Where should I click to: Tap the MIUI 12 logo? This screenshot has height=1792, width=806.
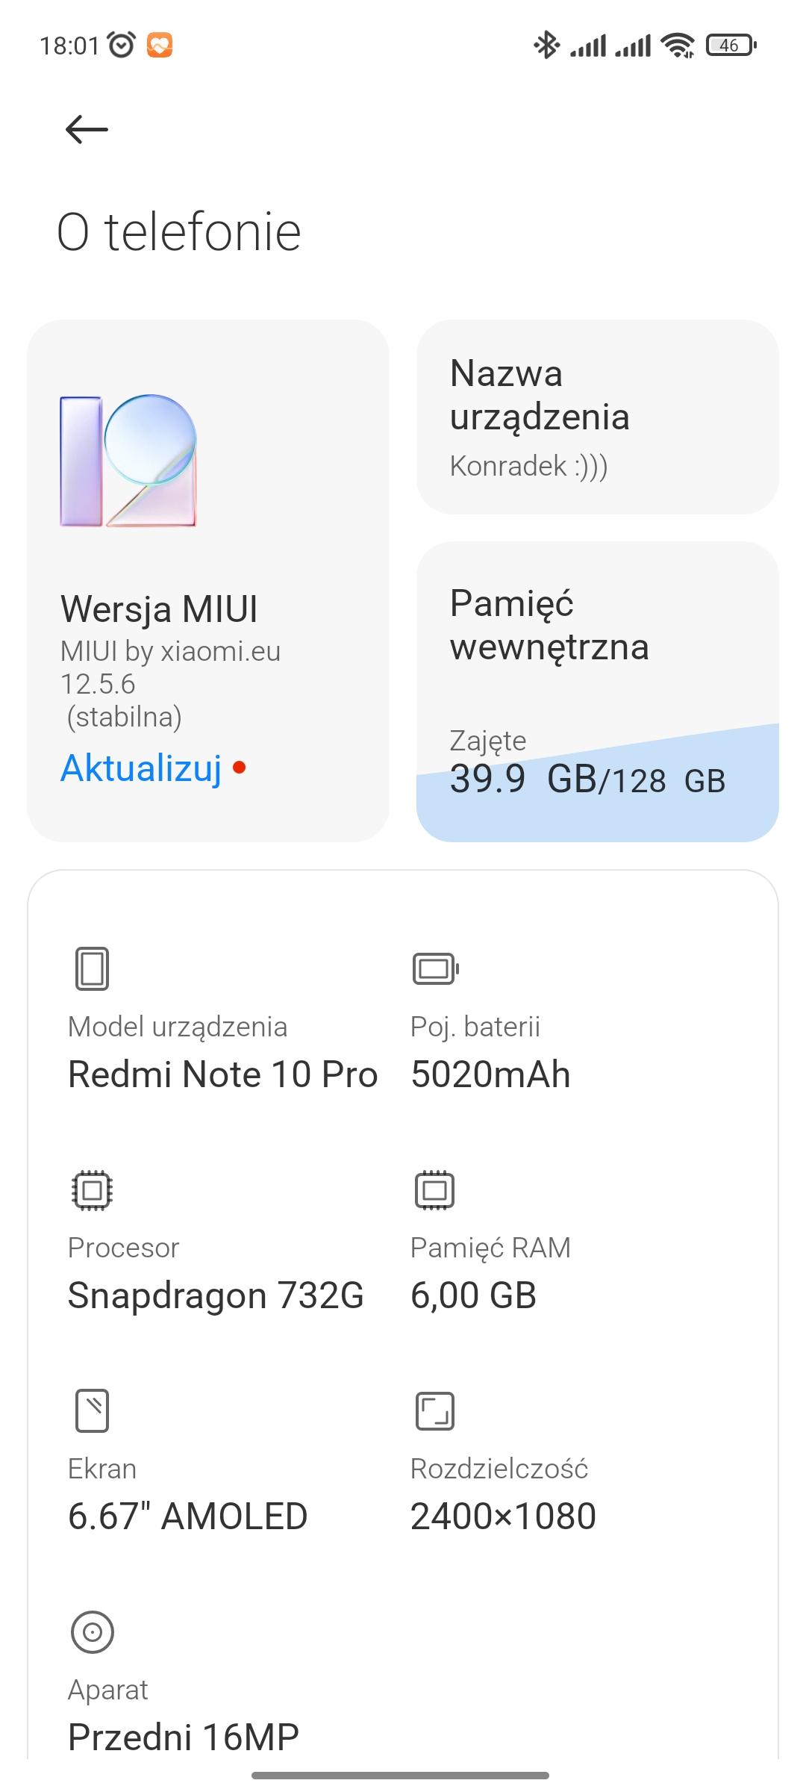click(128, 461)
